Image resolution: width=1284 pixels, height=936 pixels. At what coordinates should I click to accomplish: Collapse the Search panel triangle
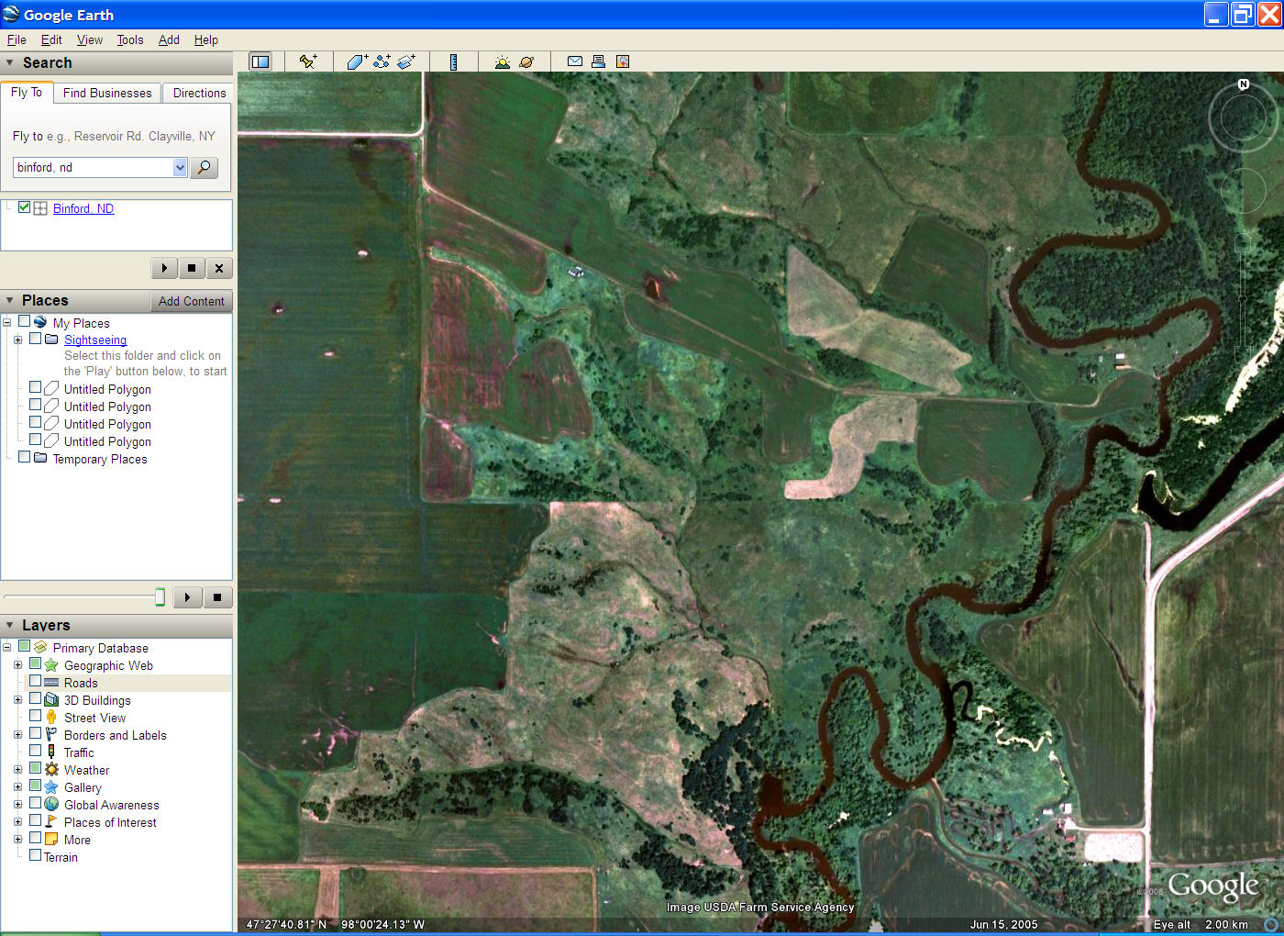(x=10, y=62)
